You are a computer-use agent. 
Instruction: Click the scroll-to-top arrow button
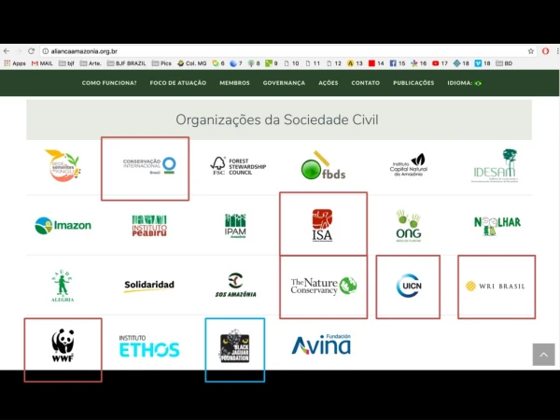[543, 355]
